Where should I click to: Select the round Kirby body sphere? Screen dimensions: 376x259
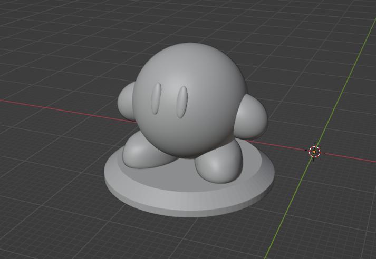(x=189, y=100)
